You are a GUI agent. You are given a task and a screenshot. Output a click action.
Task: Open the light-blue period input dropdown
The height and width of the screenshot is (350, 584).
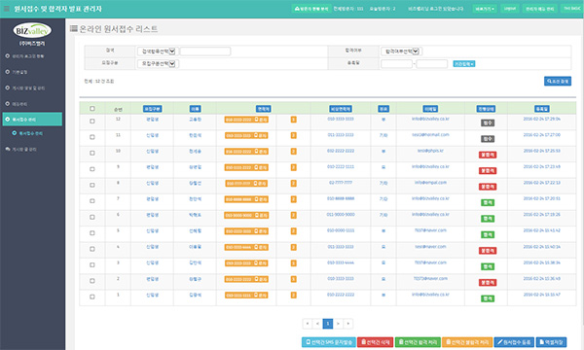click(x=463, y=64)
